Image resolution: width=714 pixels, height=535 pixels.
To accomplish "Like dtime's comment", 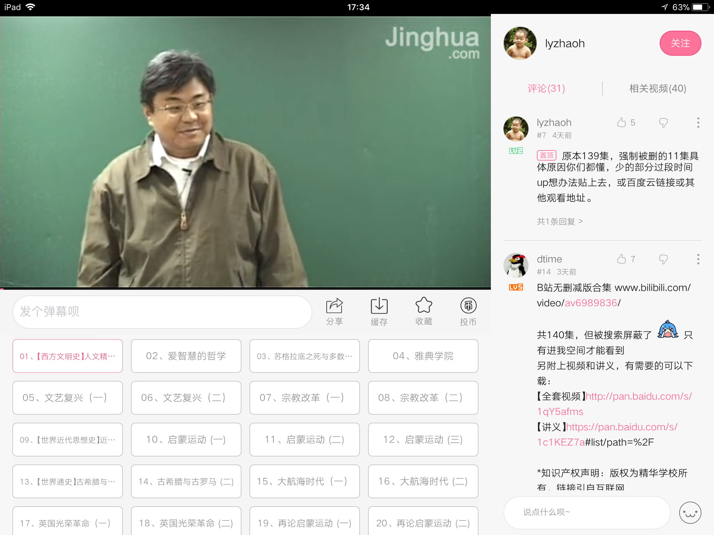I will (x=621, y=259).
